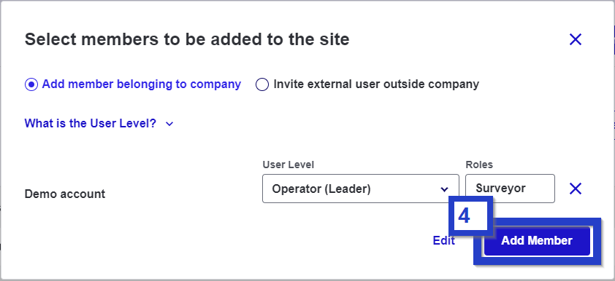
Task: Click the Add Member button
Action: [537, 241]
